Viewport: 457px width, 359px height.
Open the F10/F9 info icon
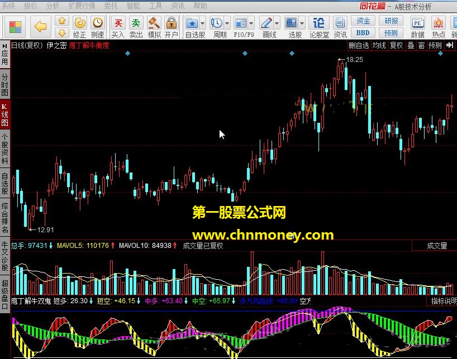click(x=241, y=23)
